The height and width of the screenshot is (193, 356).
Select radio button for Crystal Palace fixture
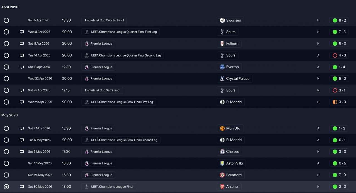[6, 79]
